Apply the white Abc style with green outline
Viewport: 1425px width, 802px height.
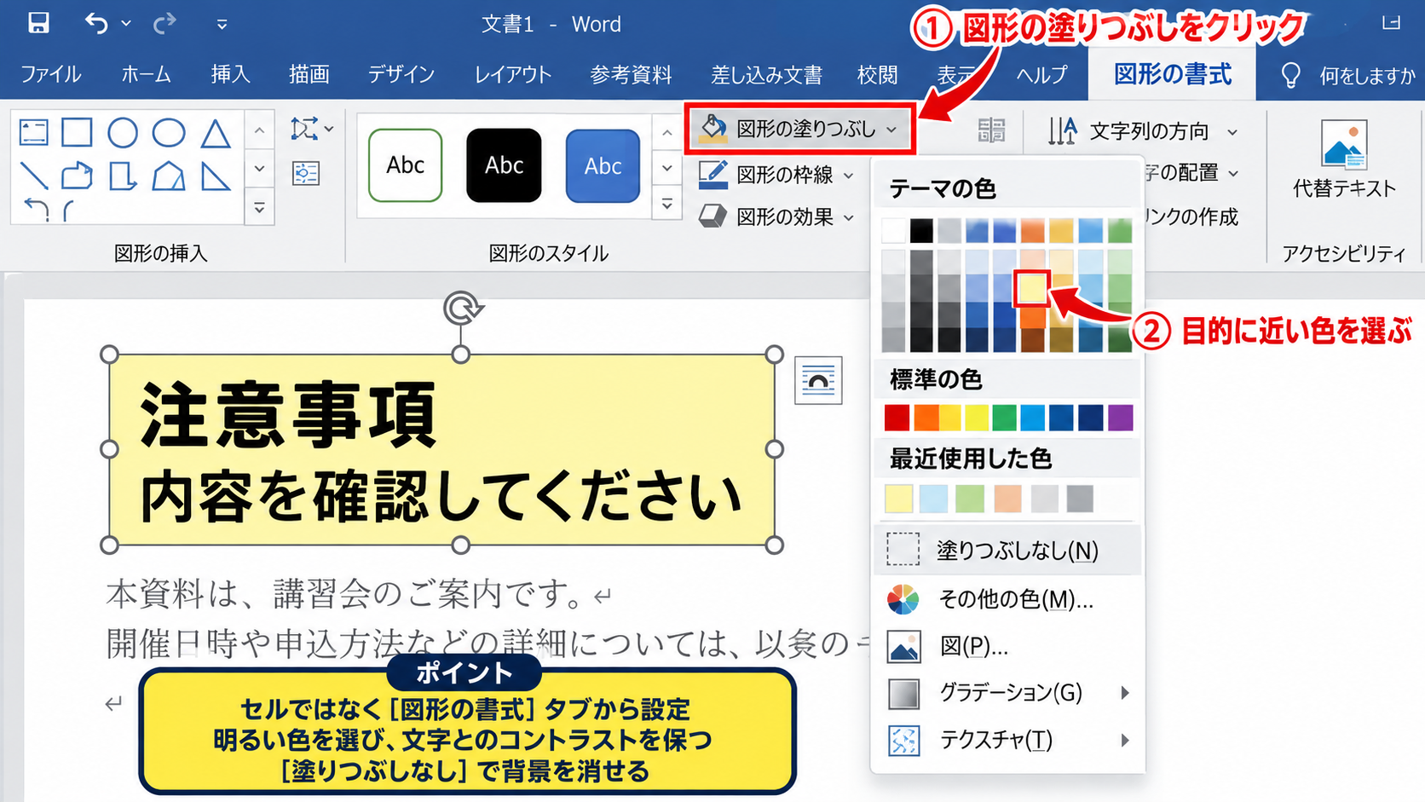(x=405, y=165)
